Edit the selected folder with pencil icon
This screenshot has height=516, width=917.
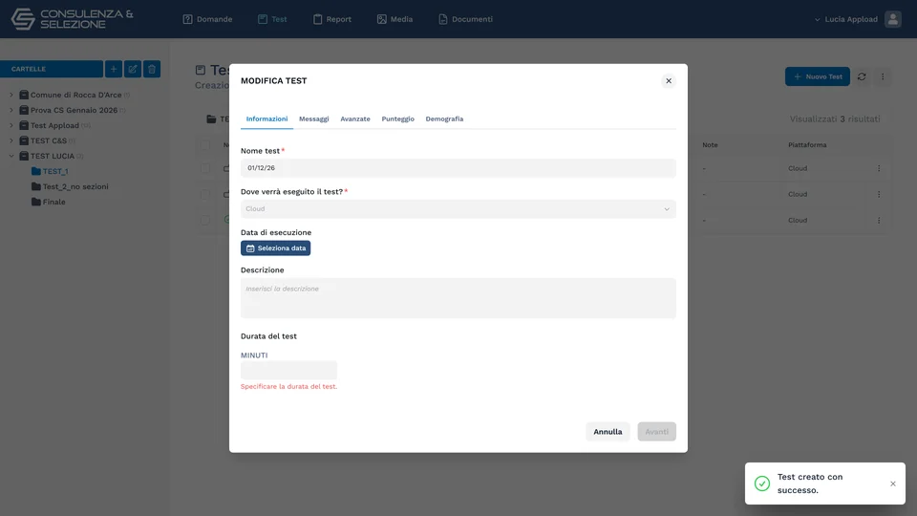coord(133,69)
